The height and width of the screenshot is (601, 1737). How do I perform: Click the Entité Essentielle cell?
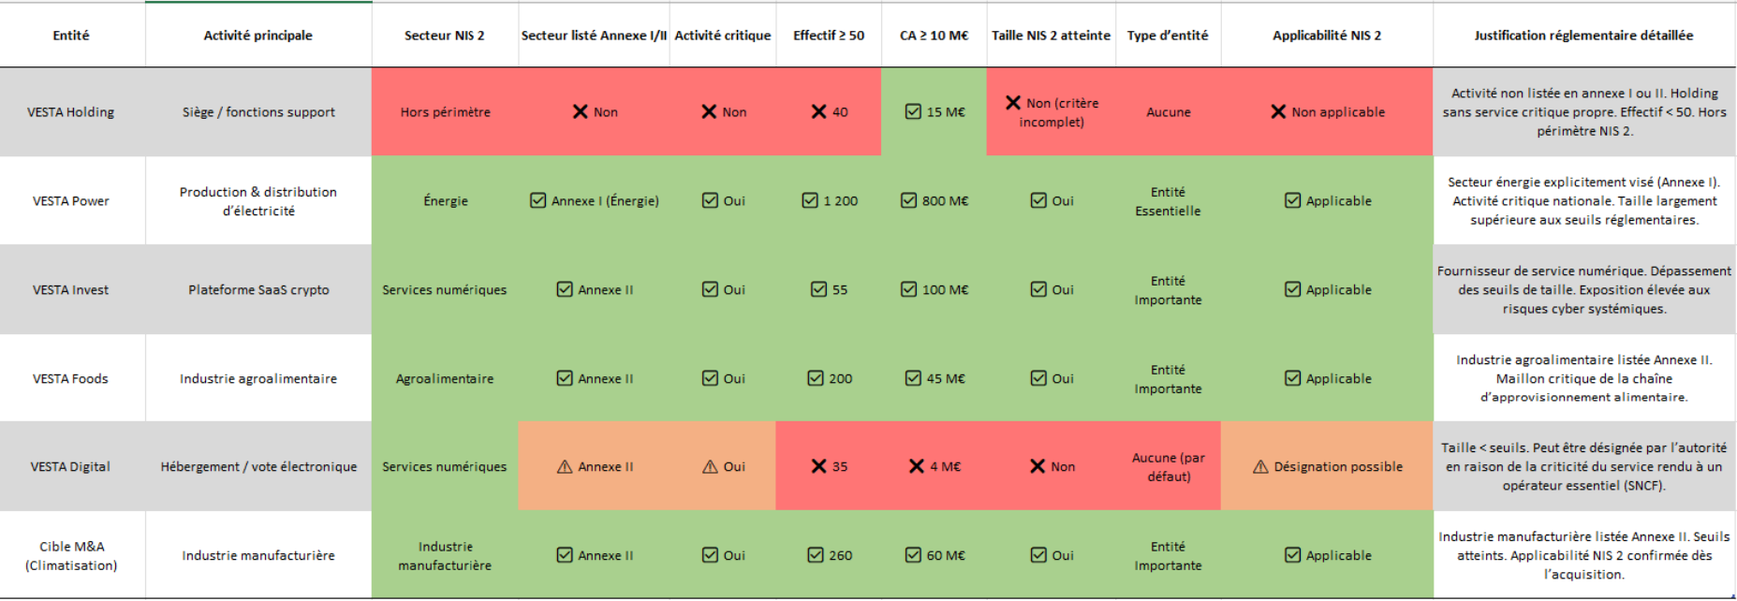pyautogui.click(x=1168, y=200)
